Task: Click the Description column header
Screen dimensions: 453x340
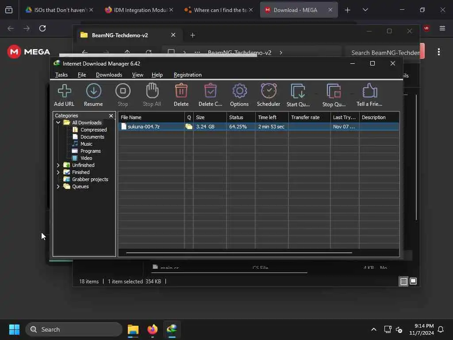Action: [379, 117]
